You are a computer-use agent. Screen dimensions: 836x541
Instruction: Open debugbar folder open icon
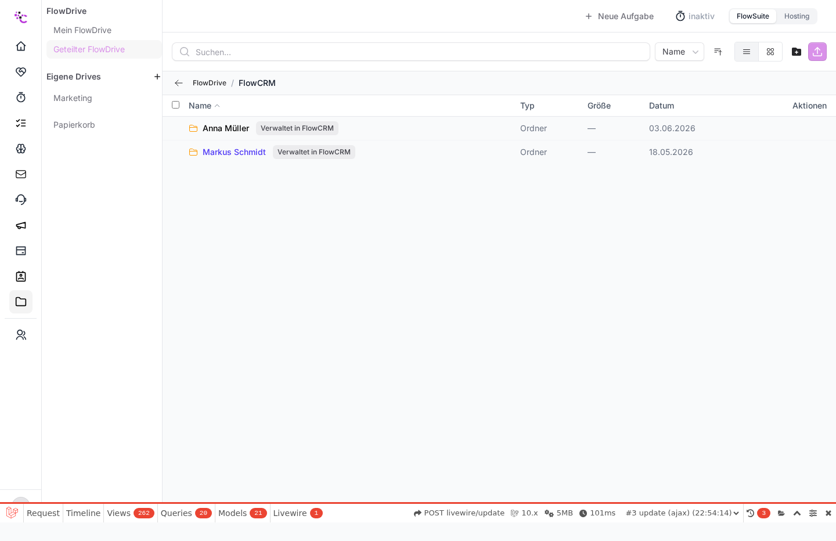pos(781,513)
